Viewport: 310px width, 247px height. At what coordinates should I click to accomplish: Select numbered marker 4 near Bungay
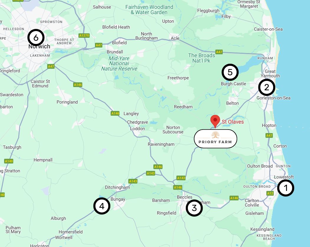(102, 206)
